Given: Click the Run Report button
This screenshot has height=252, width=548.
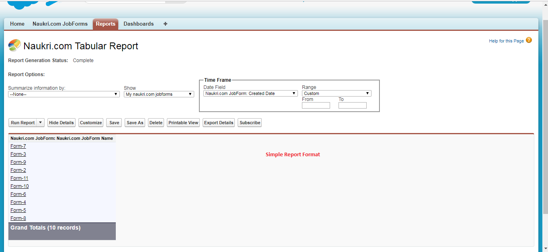Looking at the screenshot, I should pos(22,123).
